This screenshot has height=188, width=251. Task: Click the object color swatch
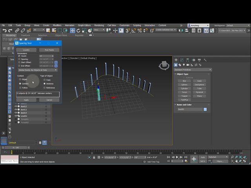205,109
